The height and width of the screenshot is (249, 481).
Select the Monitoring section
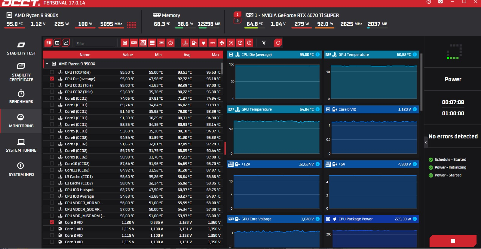[x=21, y=121]
